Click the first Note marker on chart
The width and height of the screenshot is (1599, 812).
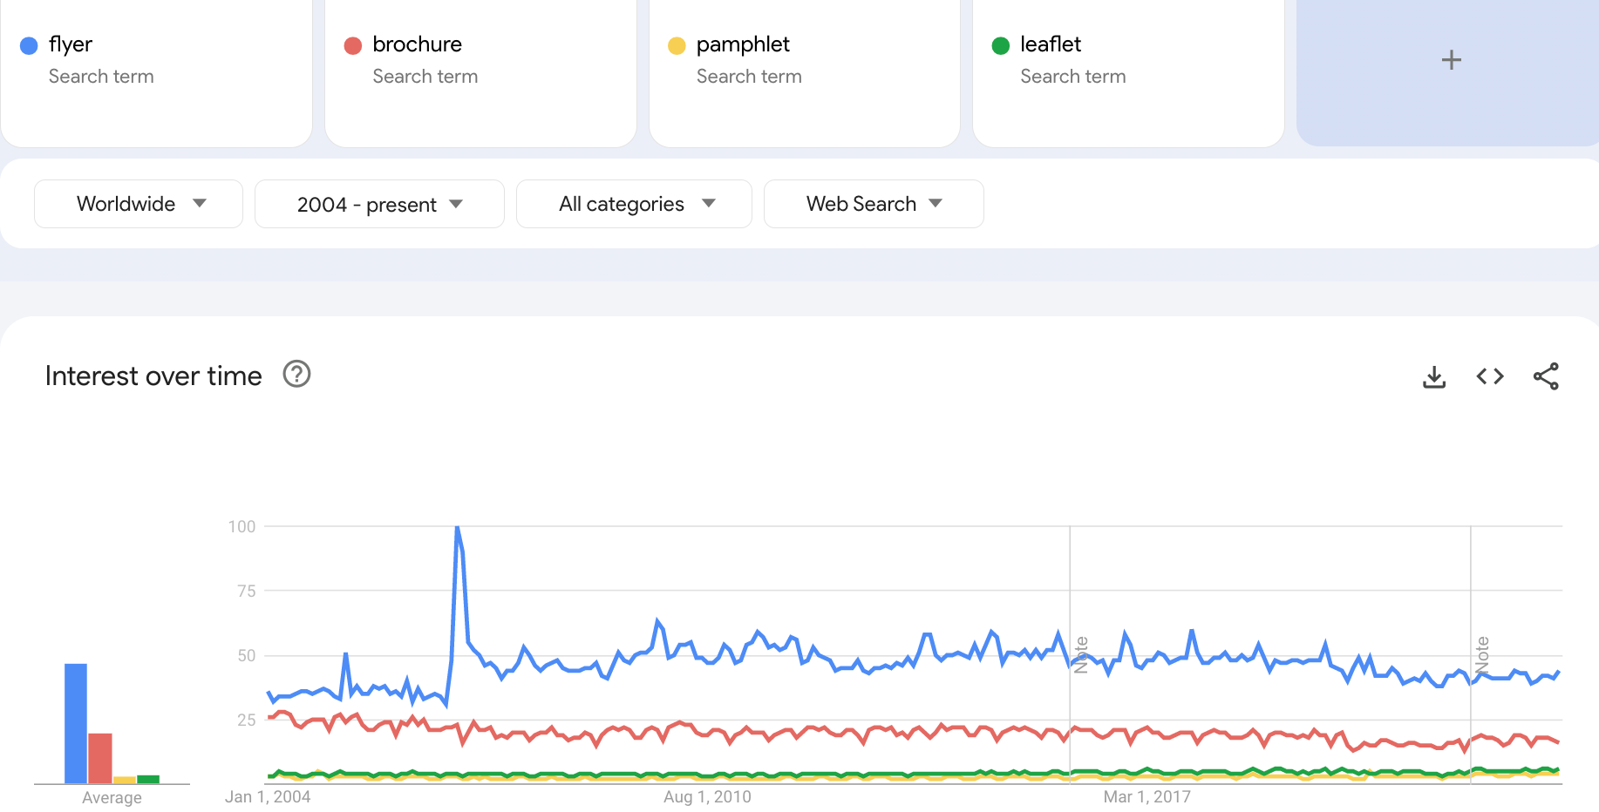(1081, 655)
